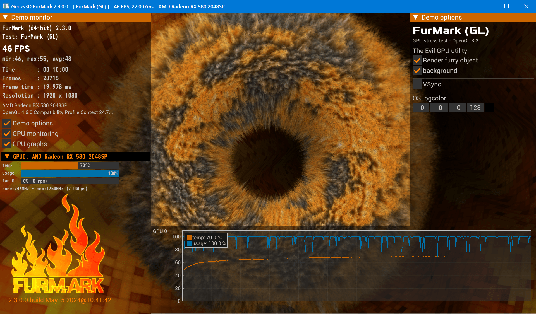Click the Frames 28715 value

click(x=51, y=78)
